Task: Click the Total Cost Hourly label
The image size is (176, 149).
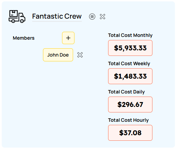Action: (128, 120)
